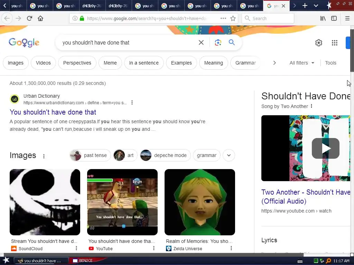The image size is (354, 265).
Task: Filter results by Perspectives
Action: (x=77, y=63)
